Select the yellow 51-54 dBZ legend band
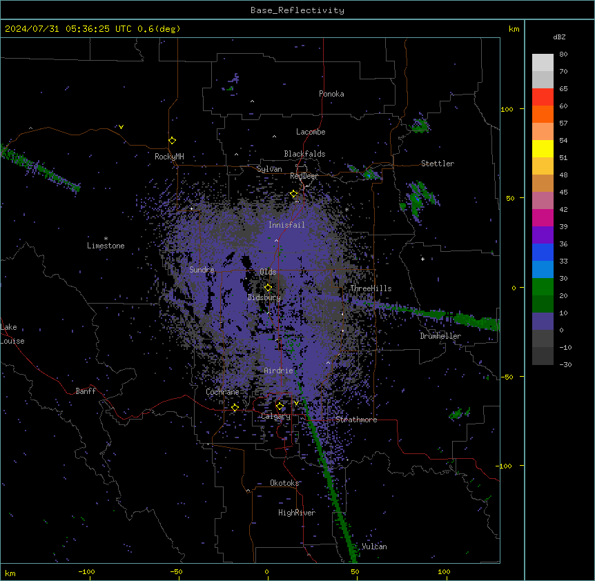The height and width of the screenshot is (581, 595). pos(543,148)
